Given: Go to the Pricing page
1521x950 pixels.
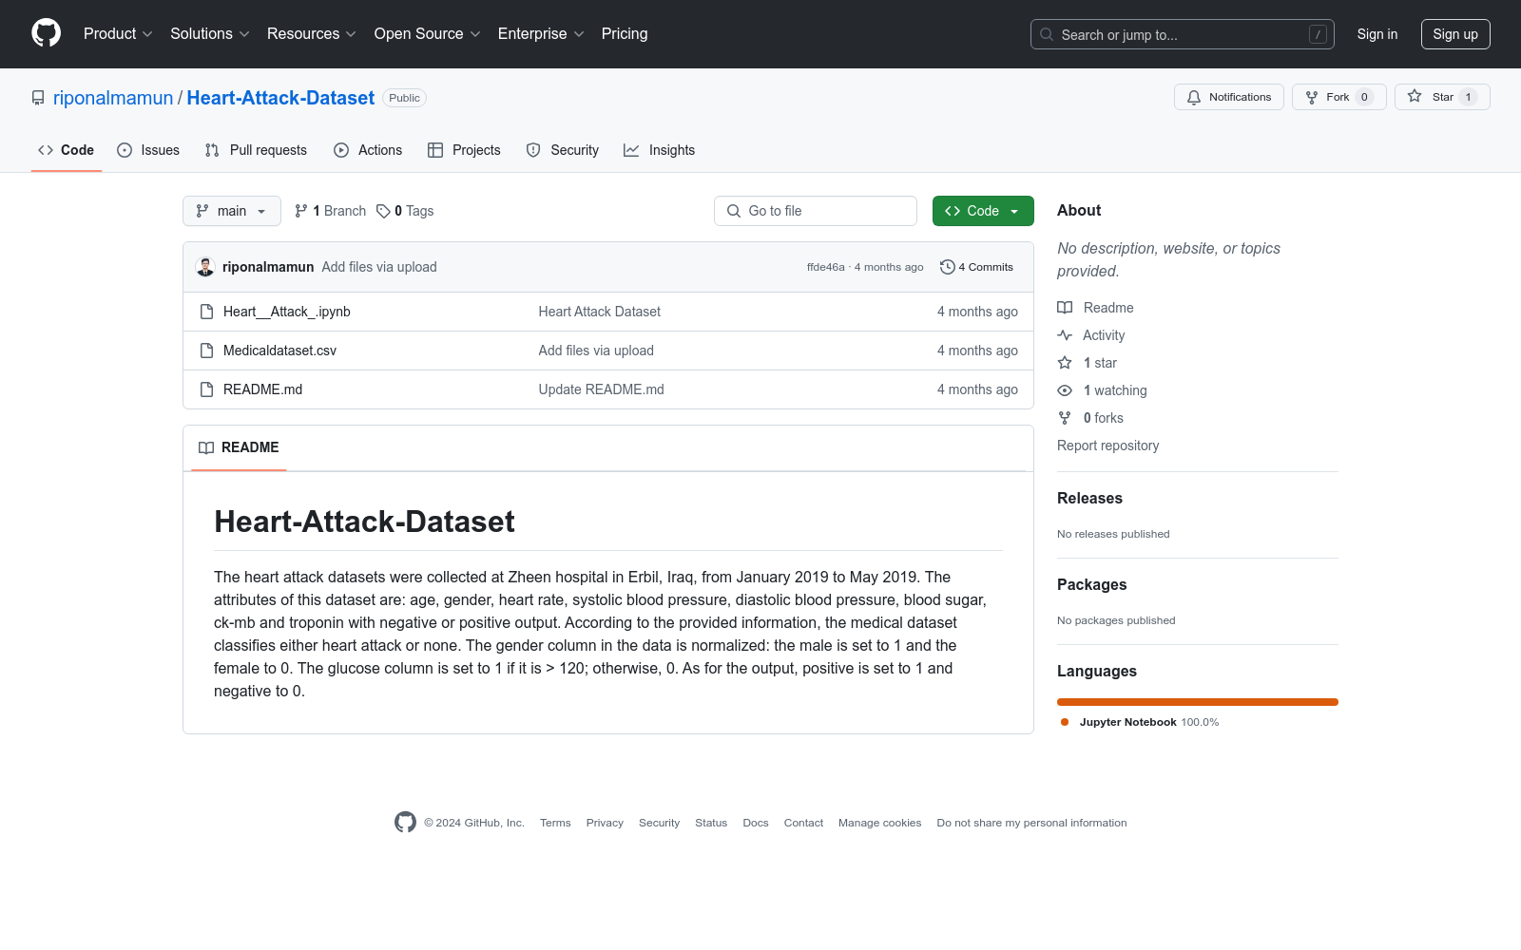Looking at the screenshot, I should click(625, 33).
